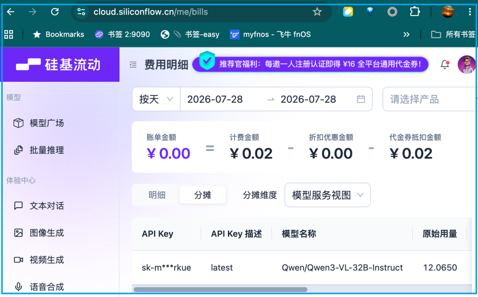Open the blue diamond extension icon
The height and width of the screenshot is (297, 478).
(370, 12)
